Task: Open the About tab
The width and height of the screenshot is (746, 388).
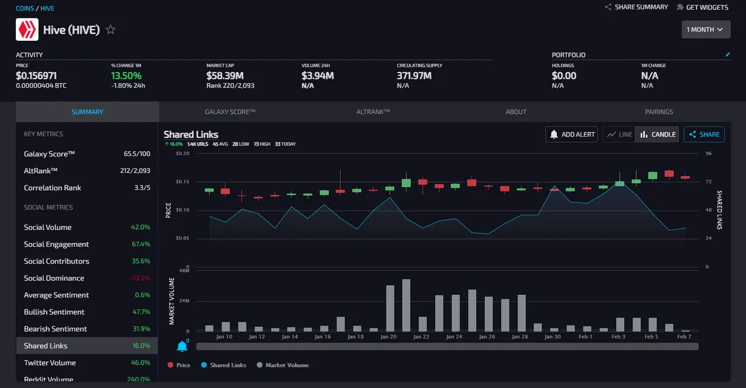Action: coord(516,112)
